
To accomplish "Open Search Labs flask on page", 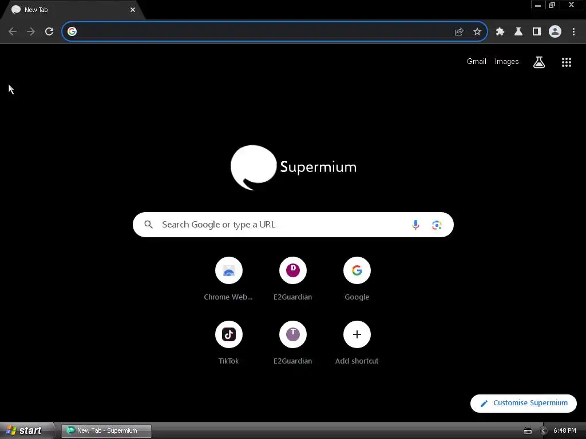I will pos(539,62).
